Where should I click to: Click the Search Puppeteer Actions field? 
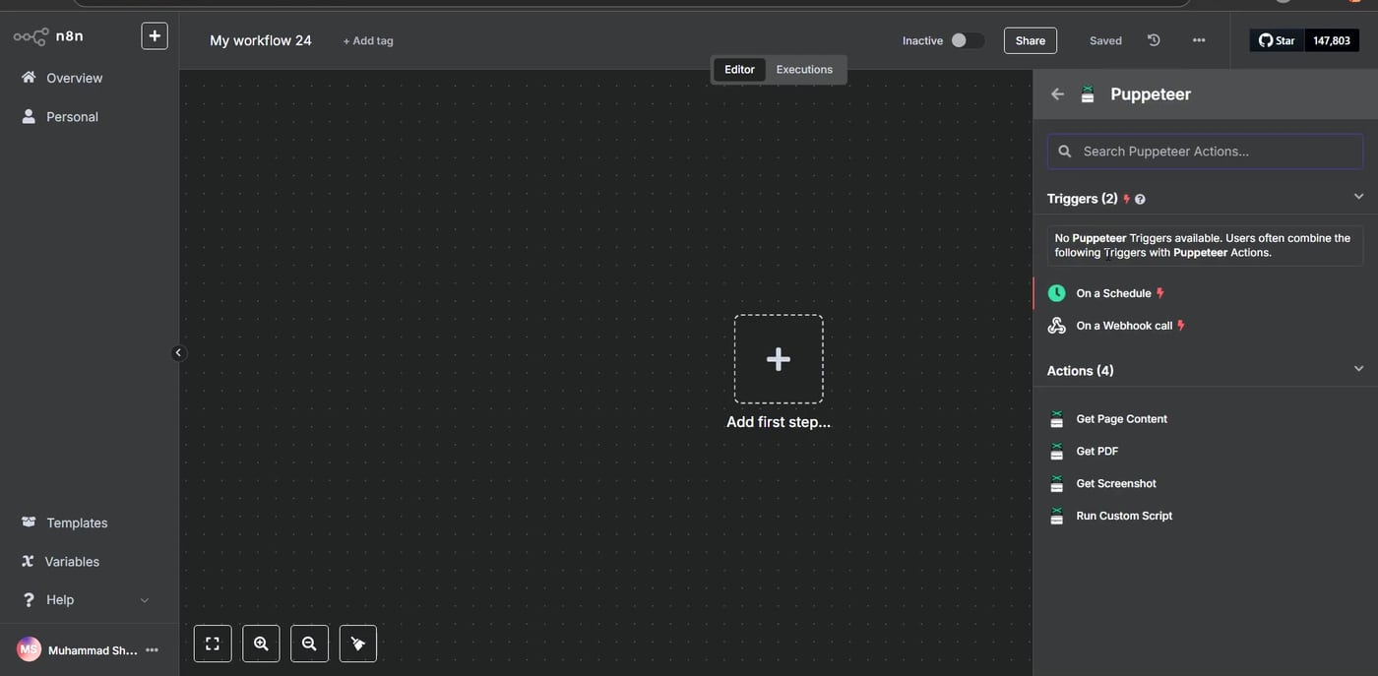pyautogui.click(x=1205, y=152)
